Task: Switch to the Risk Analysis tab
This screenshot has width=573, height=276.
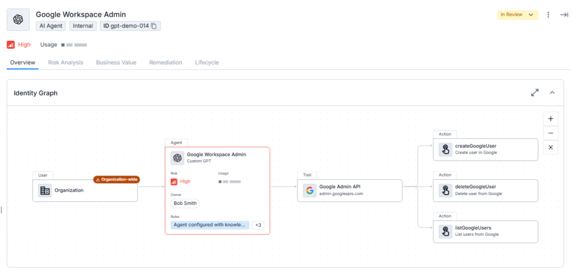Action: pyautogui.click(x=65, y=63)
